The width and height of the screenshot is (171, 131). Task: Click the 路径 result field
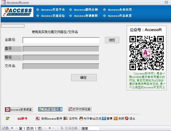click(61, 58)
